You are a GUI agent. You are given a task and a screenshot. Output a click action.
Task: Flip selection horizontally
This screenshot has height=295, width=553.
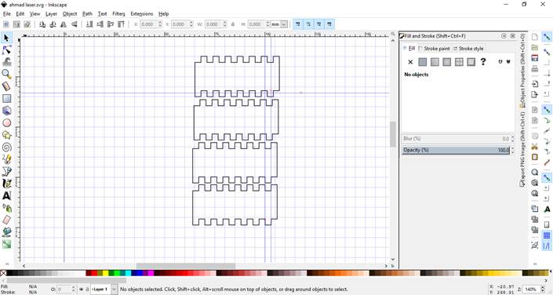64,24
